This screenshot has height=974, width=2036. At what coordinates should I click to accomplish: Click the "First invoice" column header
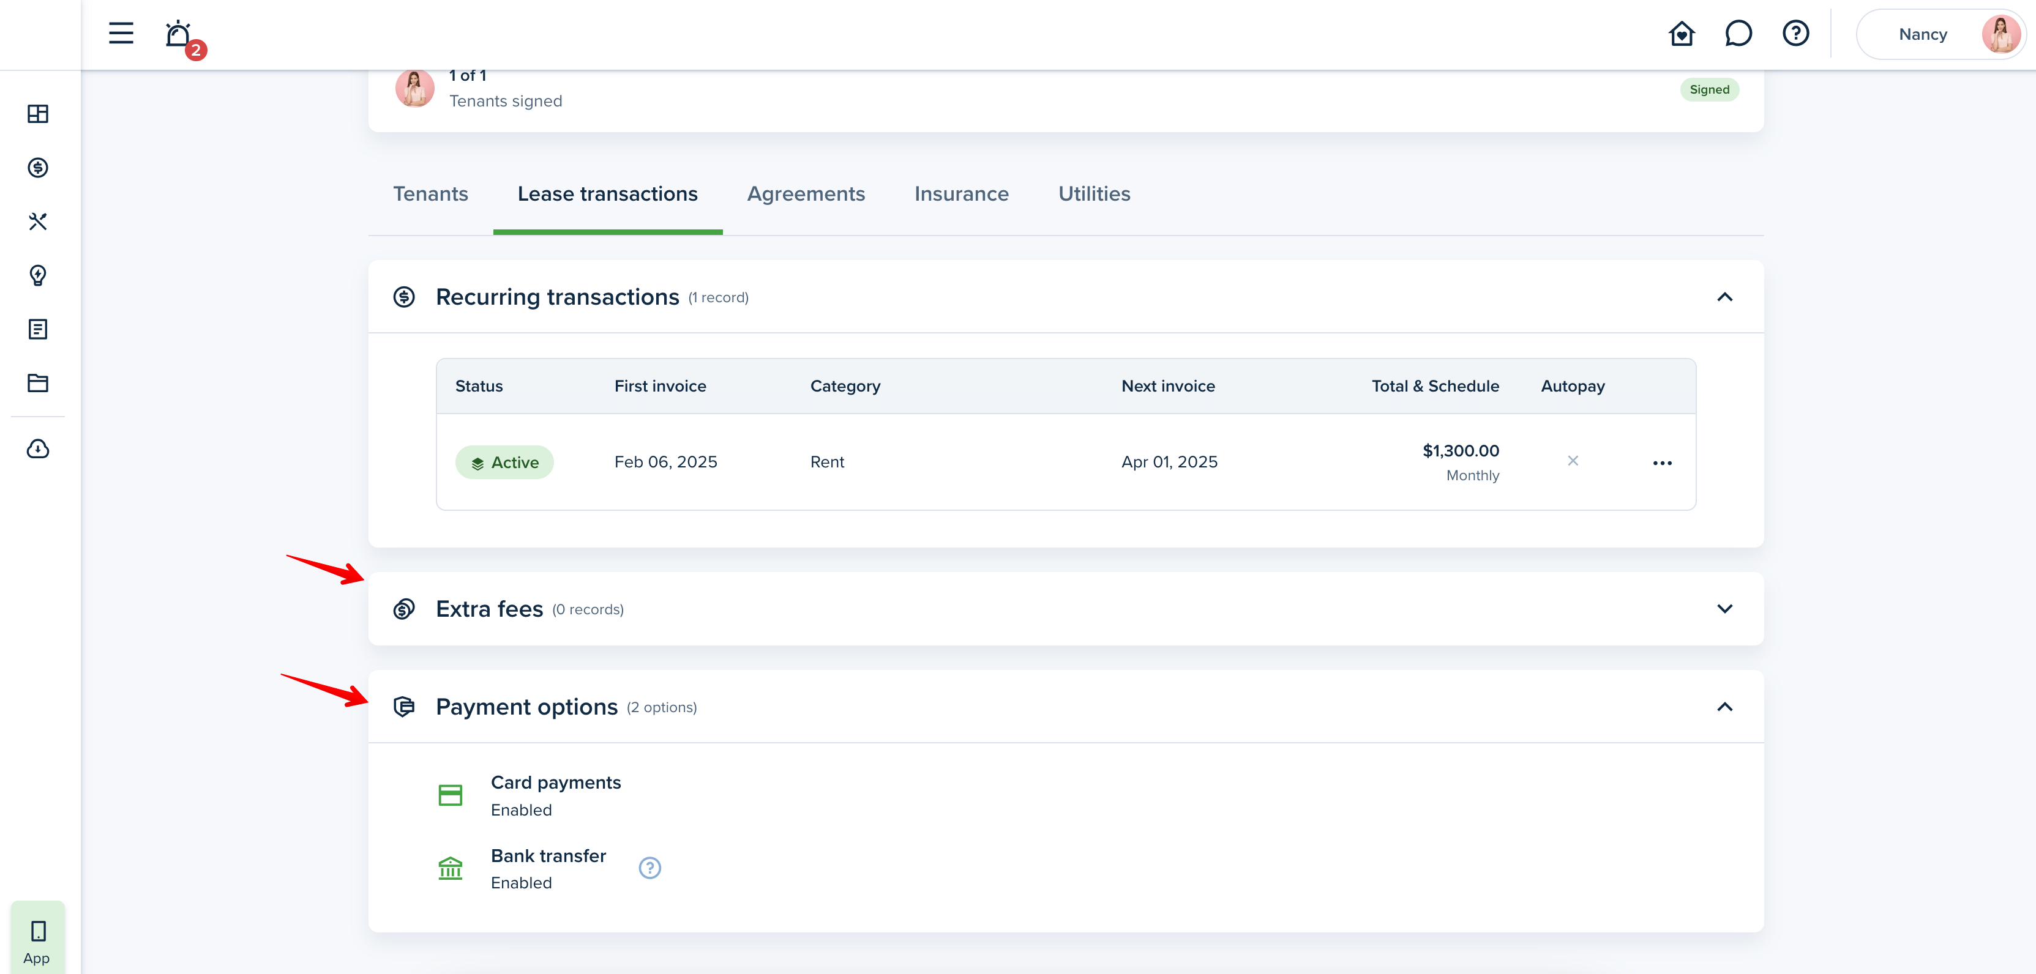tap(660, 386)
